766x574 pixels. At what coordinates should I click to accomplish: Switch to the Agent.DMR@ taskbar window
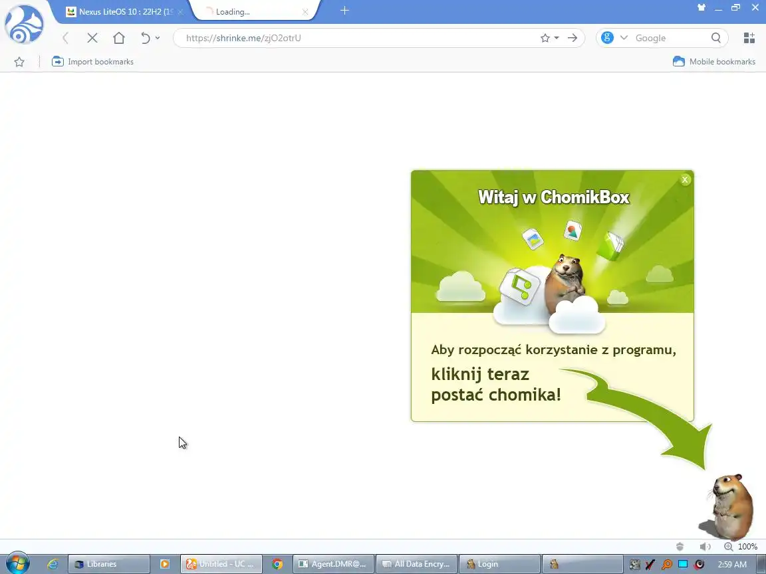pyautogui.click(x=334, y=564)
